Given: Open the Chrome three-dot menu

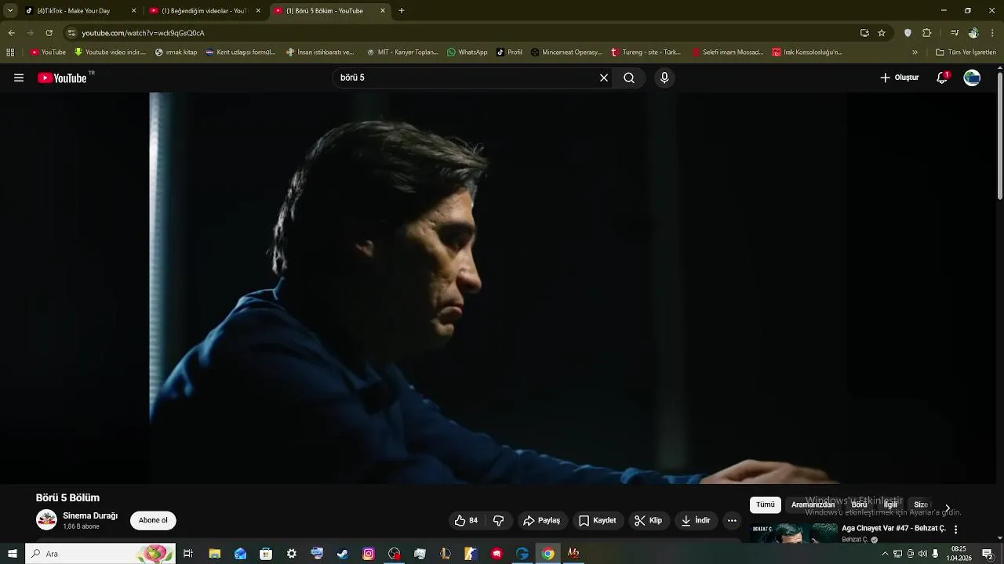Looking at the screenshot, I should 993,33.
